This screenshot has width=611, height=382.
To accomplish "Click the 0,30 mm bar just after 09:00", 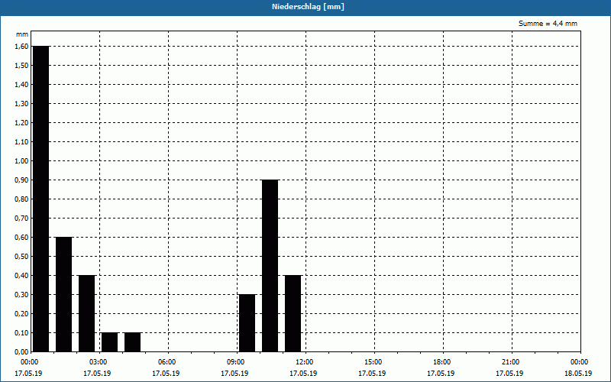I will (247, 322).
